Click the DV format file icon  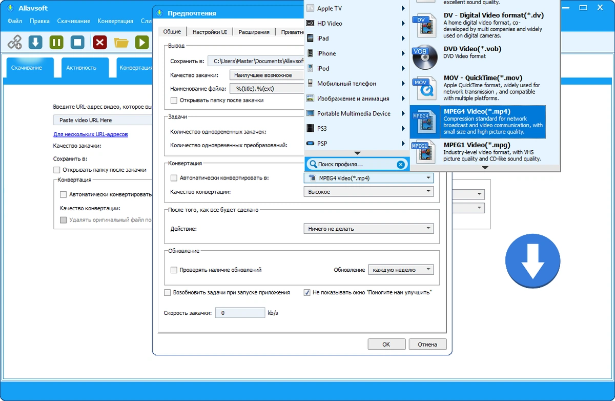424,26
